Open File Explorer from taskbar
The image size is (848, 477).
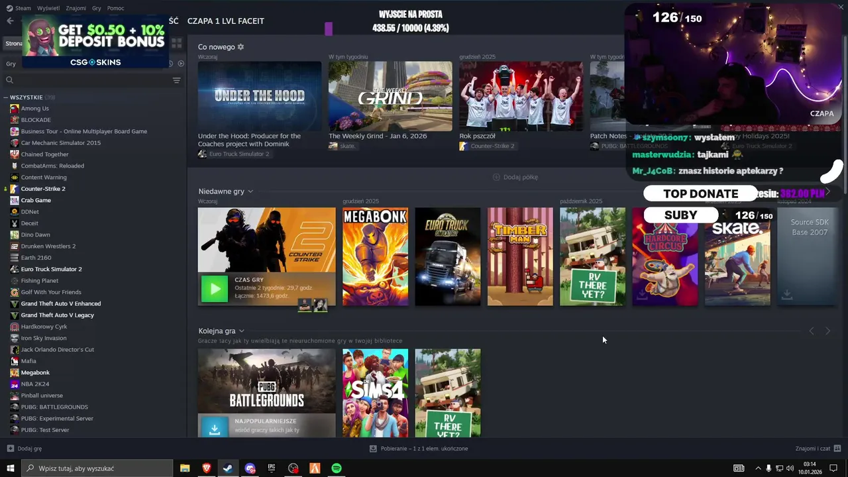coord(185,468)
